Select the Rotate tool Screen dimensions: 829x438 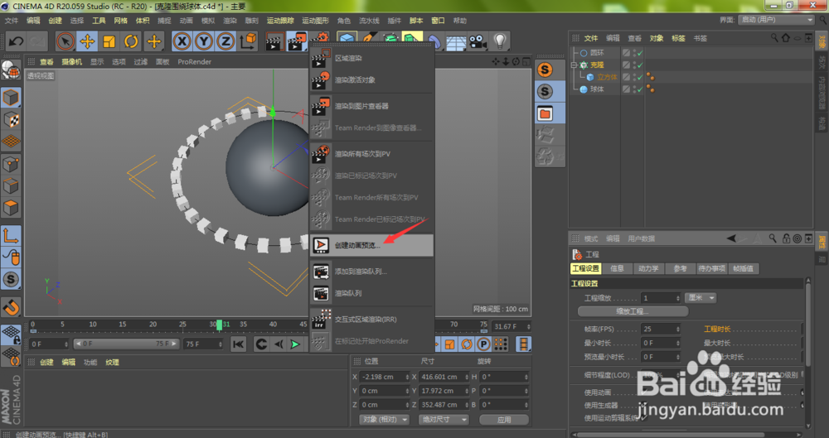(x=131, y=41)
